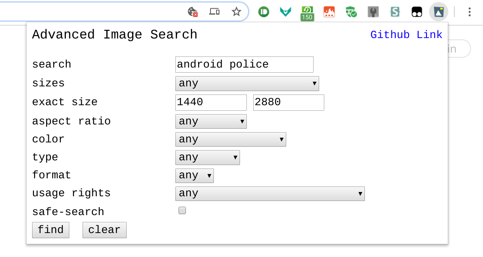Expand the usage rights dropdown
The width and height of the screenshot is (483, 257).
pyautogui.click(x=270, y=194)
